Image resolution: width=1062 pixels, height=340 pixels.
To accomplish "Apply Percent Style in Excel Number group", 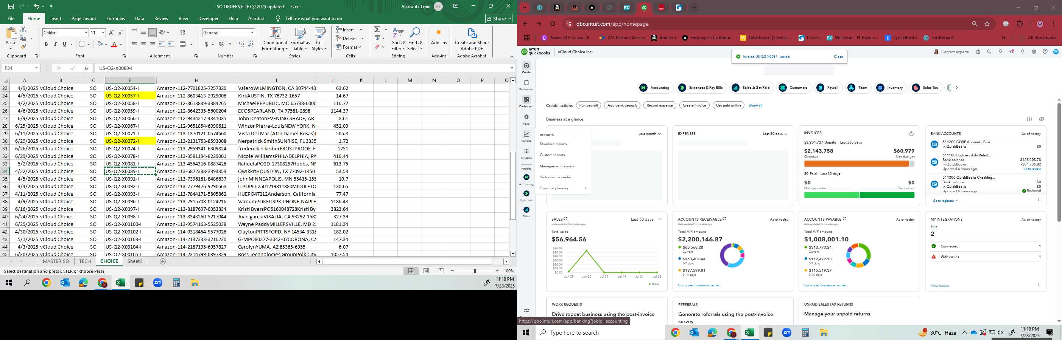I will [221, 44].
